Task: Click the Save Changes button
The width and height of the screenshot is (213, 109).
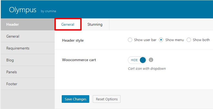Action: tap(76, 99)
